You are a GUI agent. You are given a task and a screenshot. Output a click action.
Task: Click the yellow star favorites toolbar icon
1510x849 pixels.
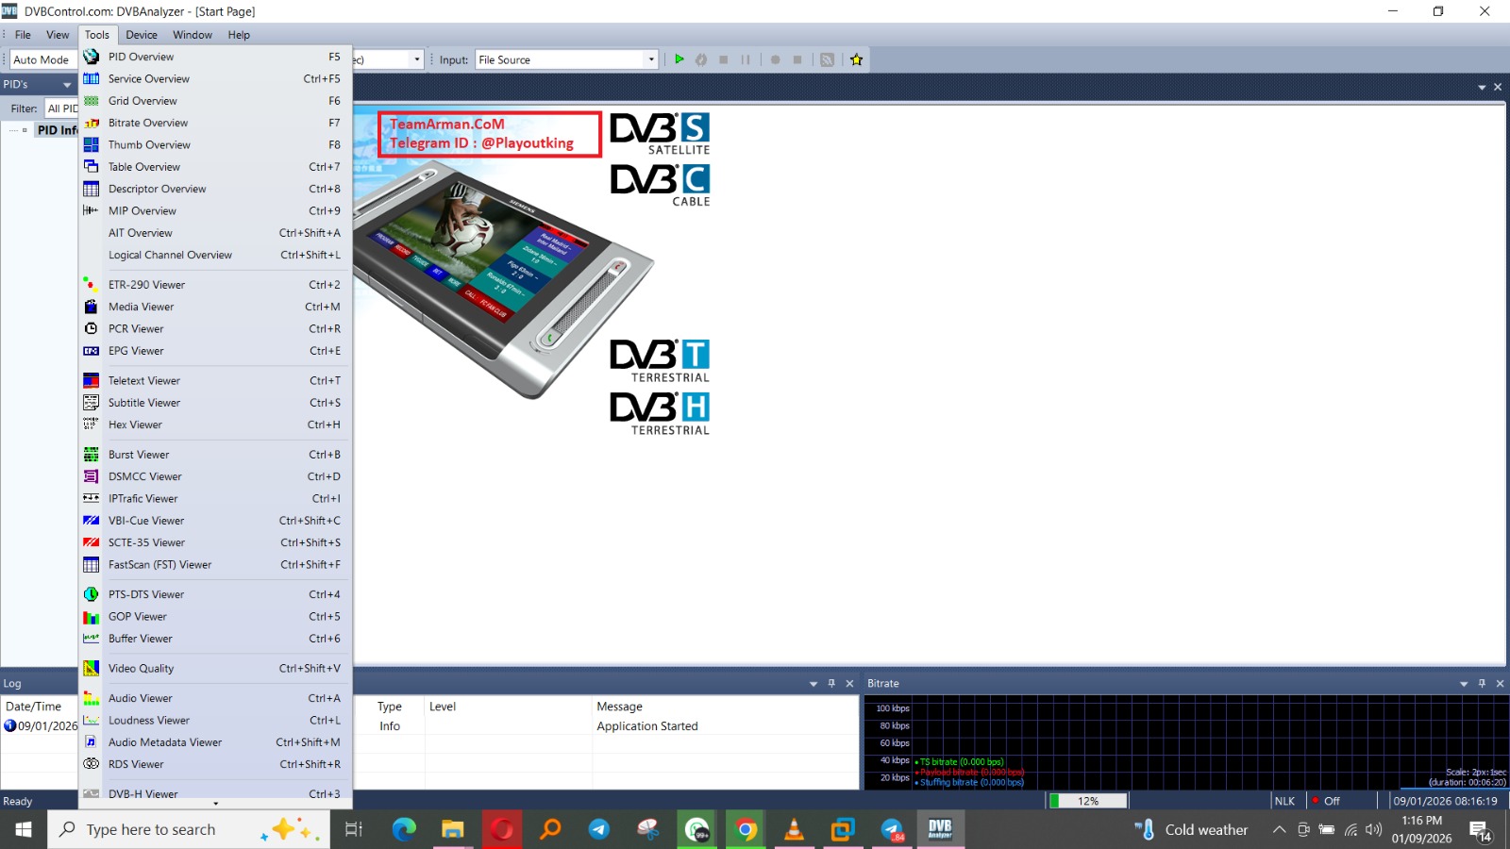pyautogui.click(x=857, y=59)
